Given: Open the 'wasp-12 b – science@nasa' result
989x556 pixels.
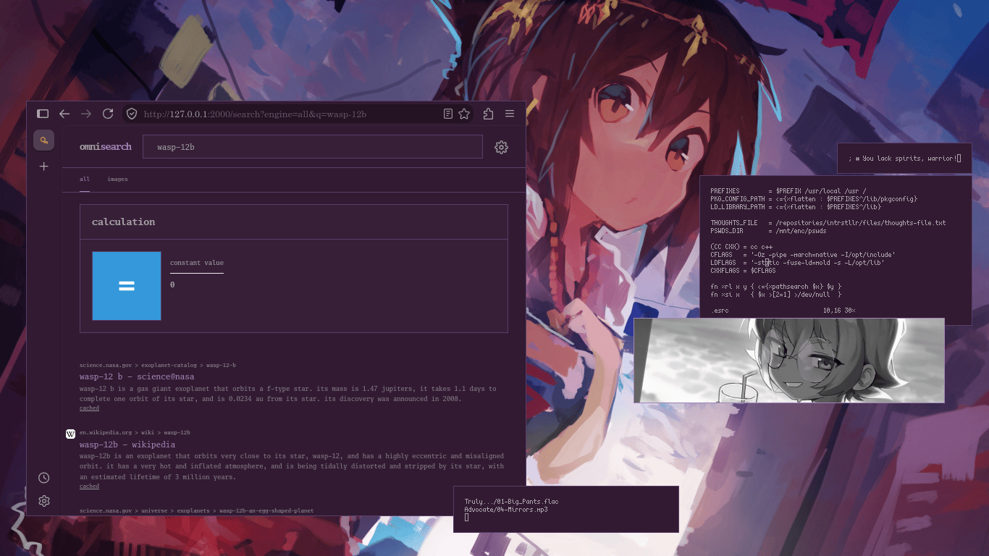Looking at the screenshot, I should (x=137, y=376).
